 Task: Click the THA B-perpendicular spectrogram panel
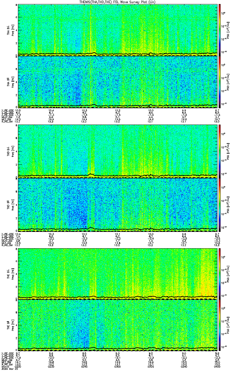pos(117,30)
